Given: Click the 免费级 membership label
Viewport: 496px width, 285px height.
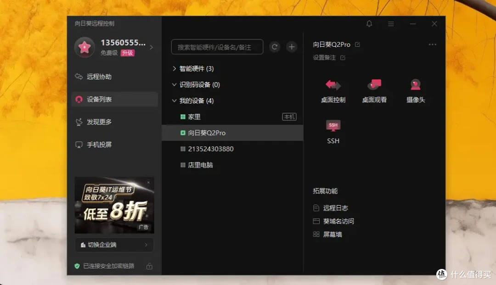Looking at the screenshot, I should [x=109, y=53].
